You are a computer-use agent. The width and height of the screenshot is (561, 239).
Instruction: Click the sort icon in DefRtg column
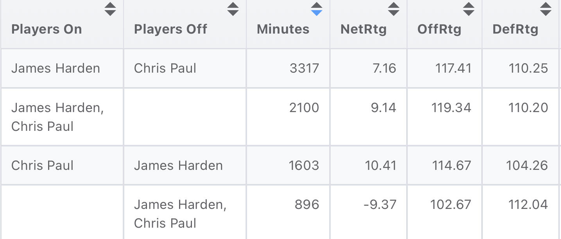[545, 9]
